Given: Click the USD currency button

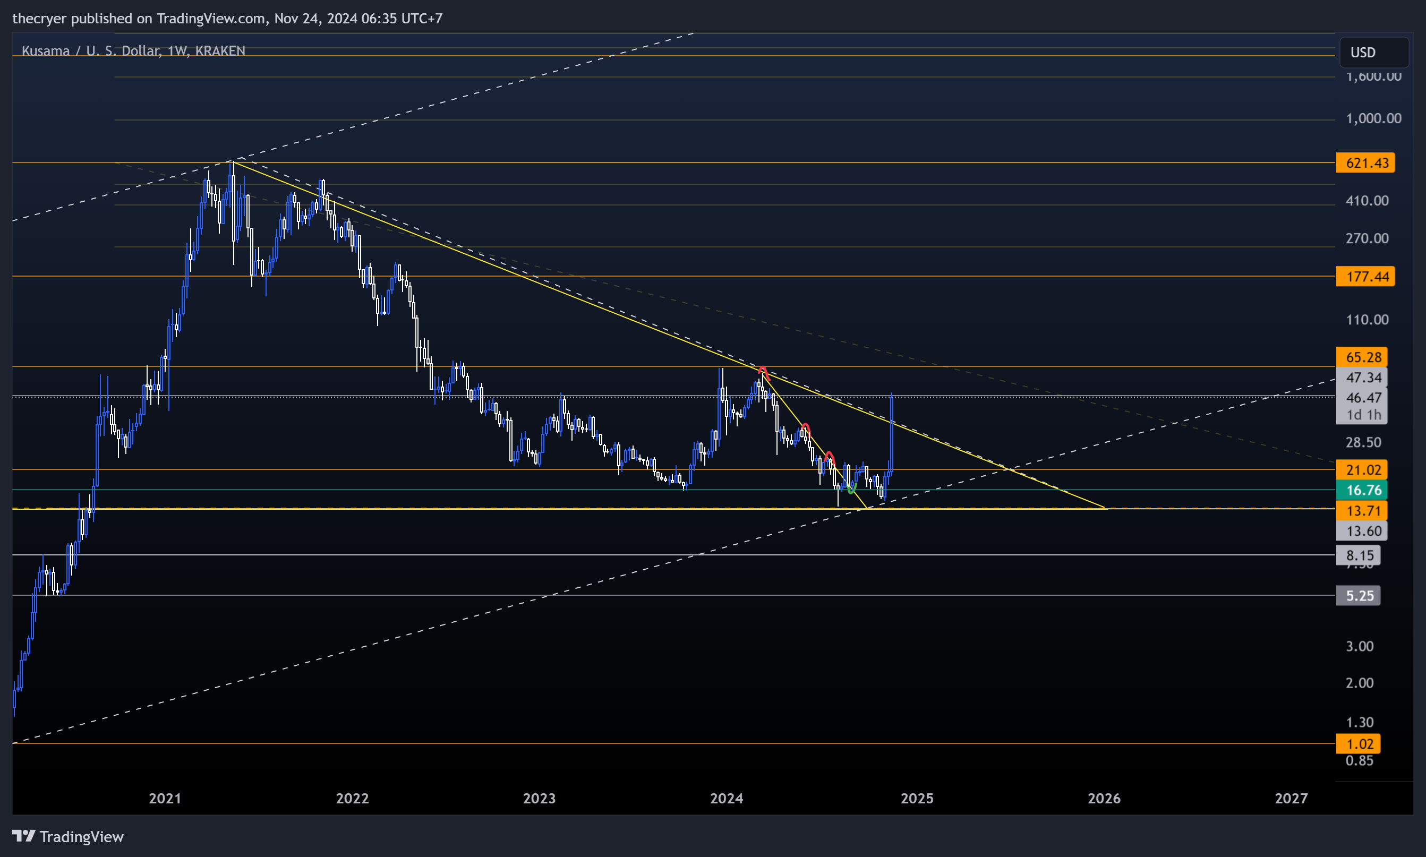Looking at the screenshot, I should (1373, 53).
